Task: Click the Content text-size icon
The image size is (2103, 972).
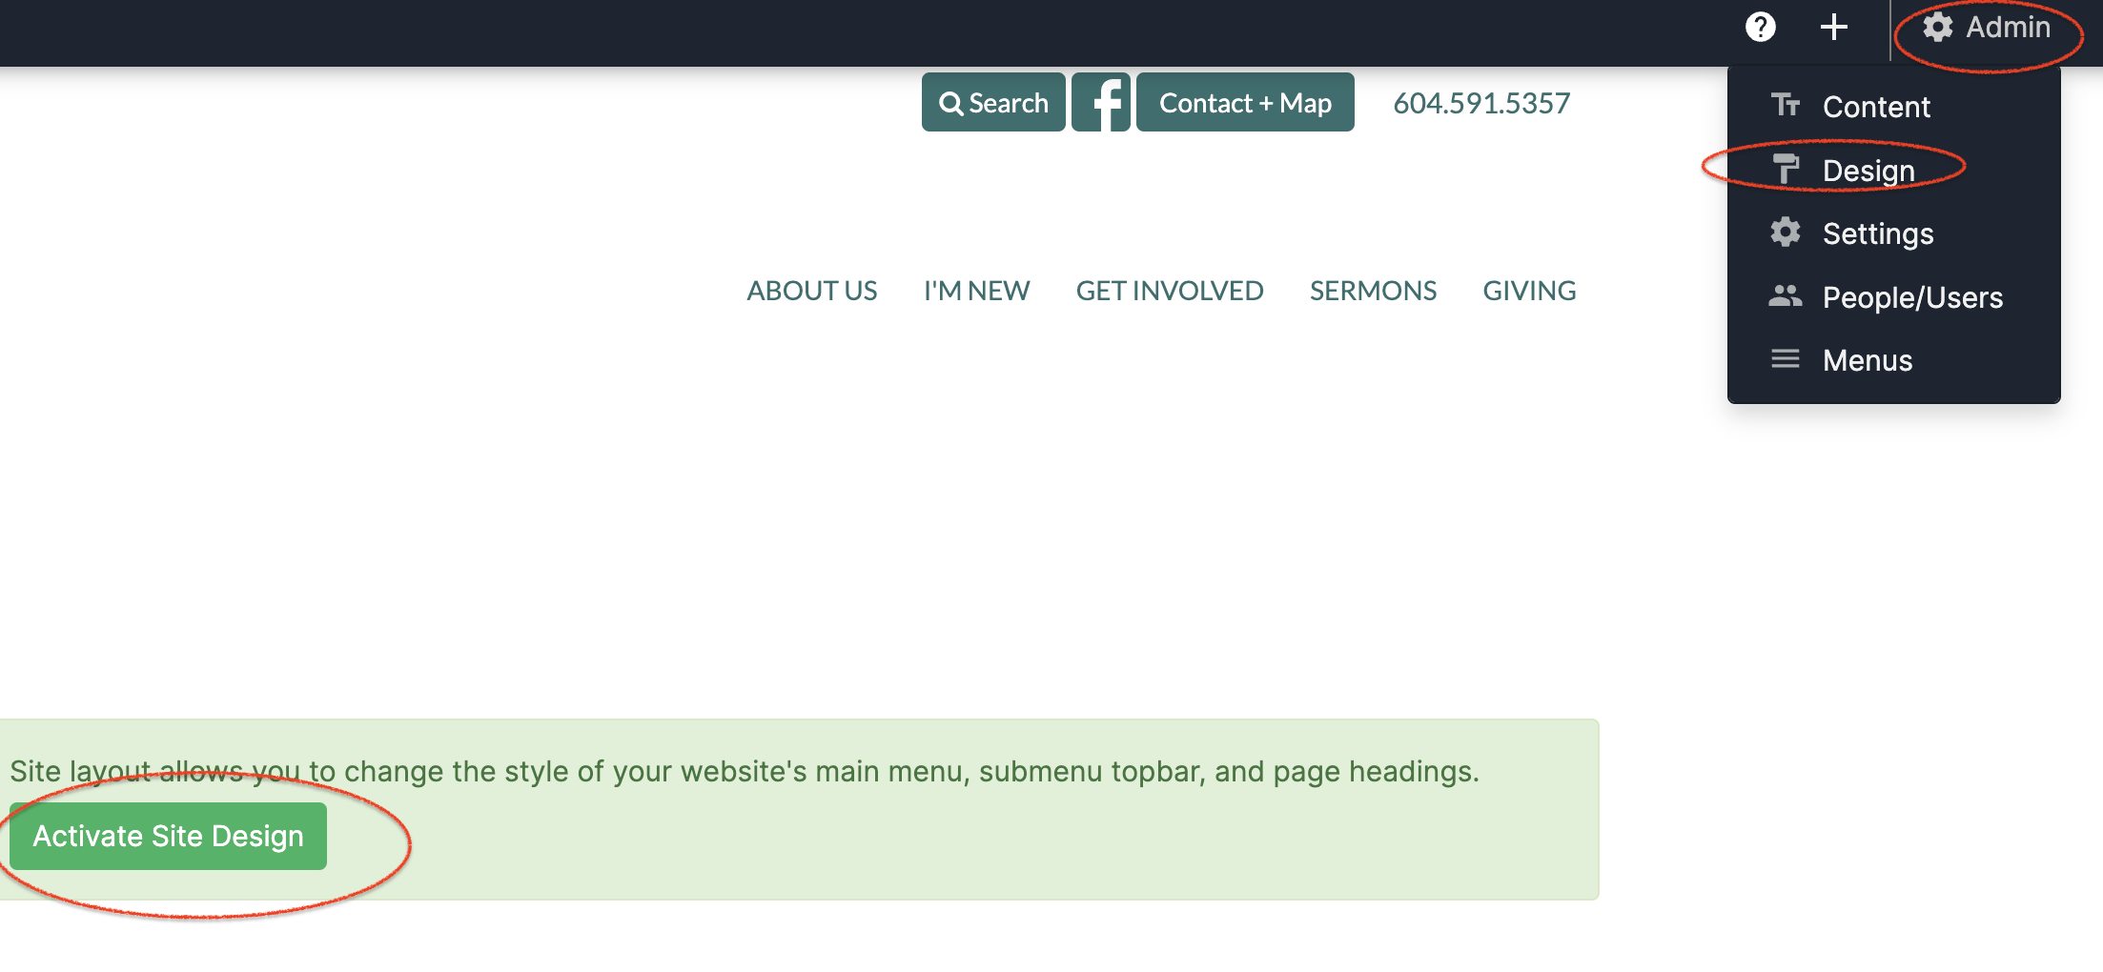Action: pos(1786,105)
